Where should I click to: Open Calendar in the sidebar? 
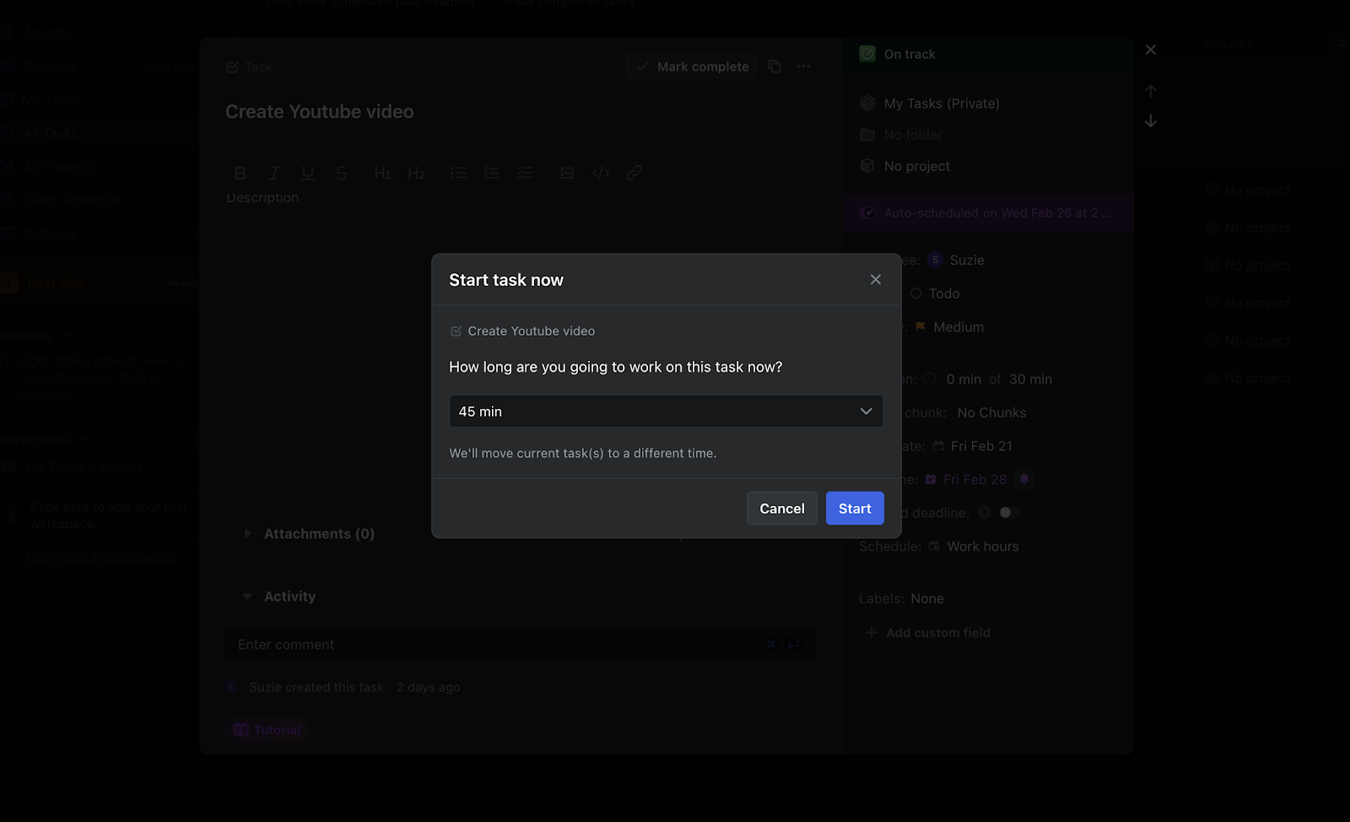point(51,66)
